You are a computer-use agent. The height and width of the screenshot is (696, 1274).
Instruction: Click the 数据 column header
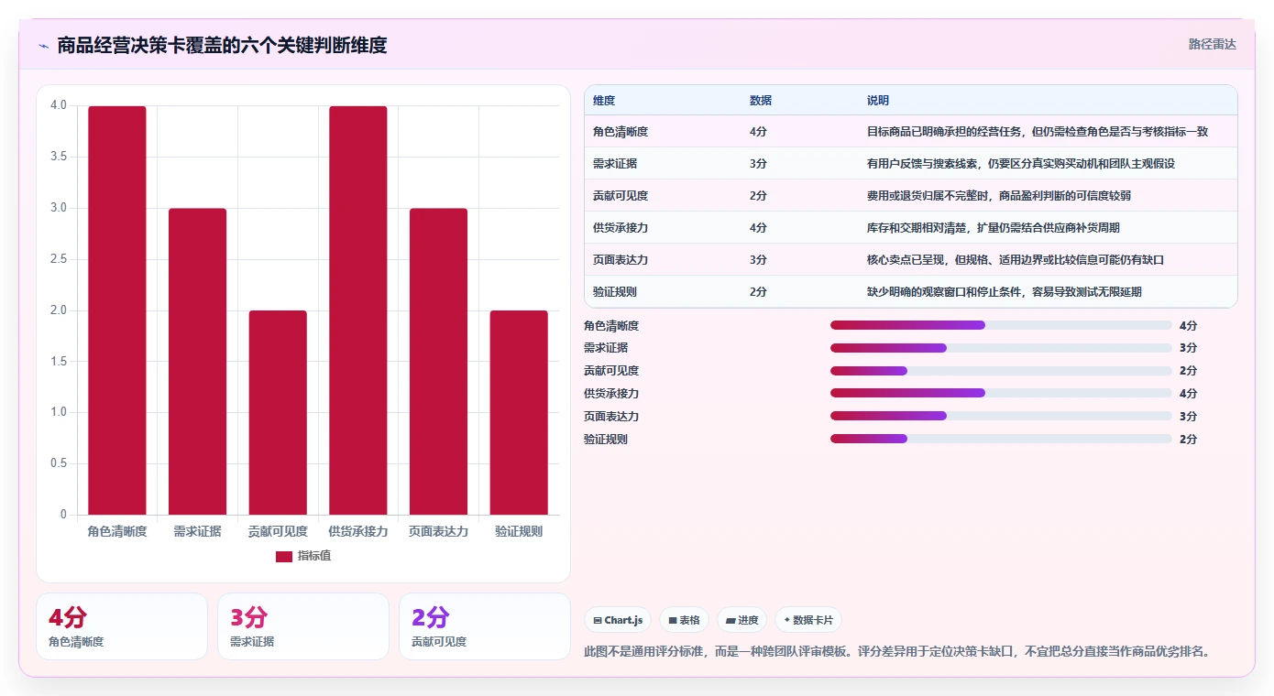point(761,101)
